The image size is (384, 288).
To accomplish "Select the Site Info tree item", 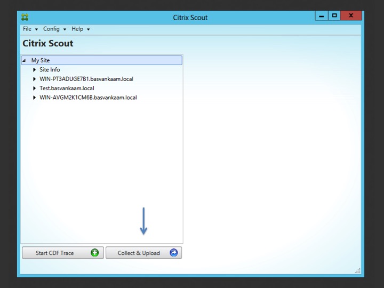I will pos(50,70).
